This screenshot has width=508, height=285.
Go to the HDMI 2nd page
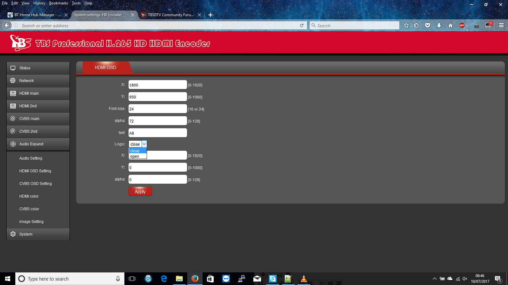coord(38,106)
